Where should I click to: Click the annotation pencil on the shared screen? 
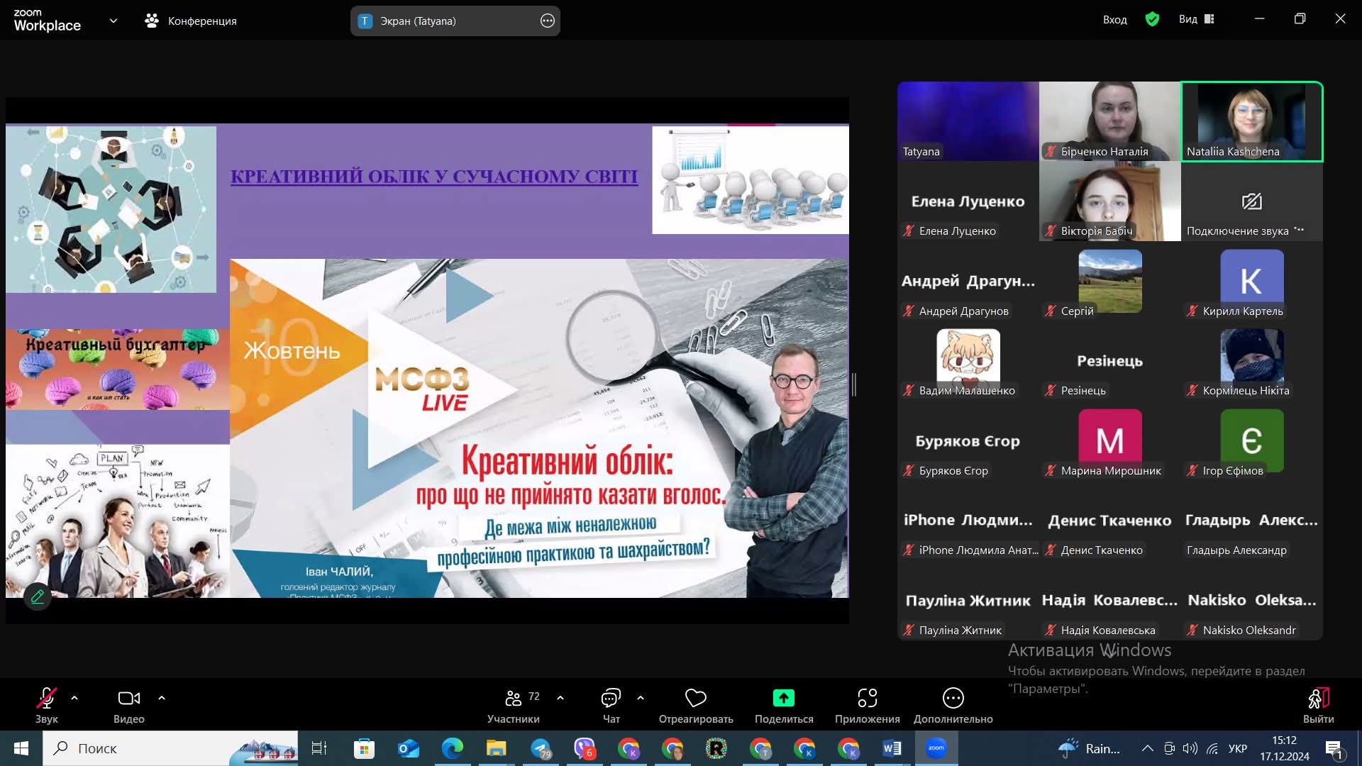(38, 596)
